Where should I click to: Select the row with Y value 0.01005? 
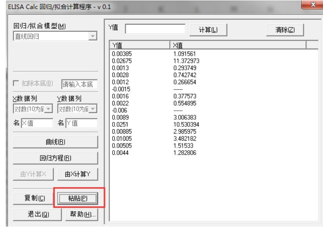tap(214, 139)
